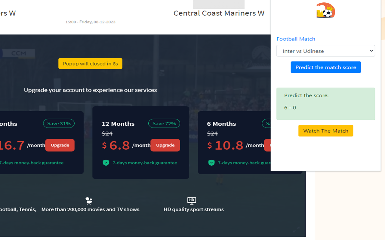Click 7-days money-back guarantee under 12 Months
Screen dimensions: 385x240
click(145, 163)
